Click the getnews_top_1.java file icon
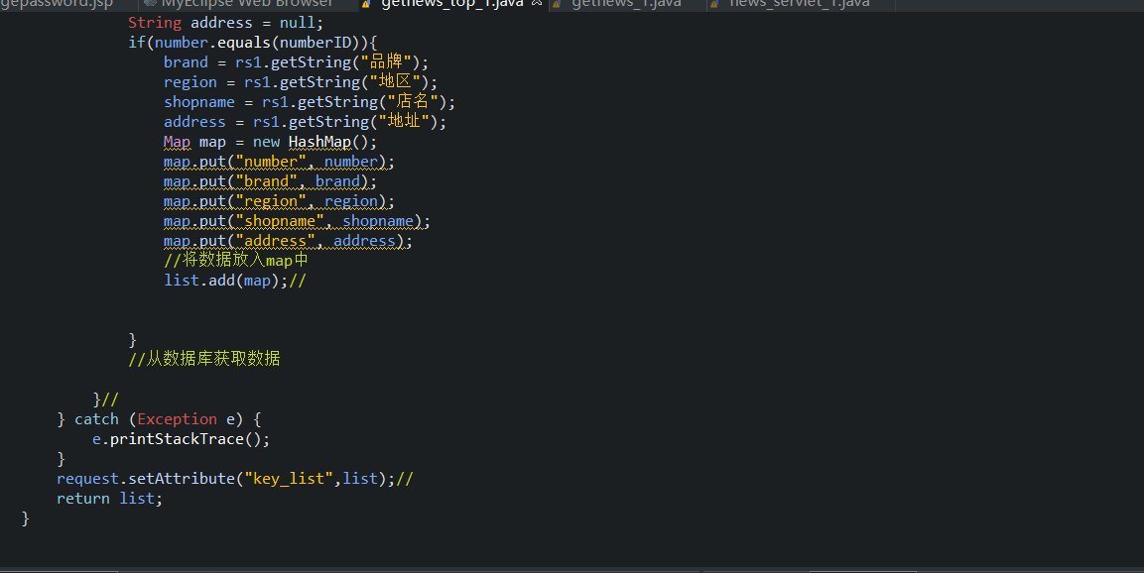This screenshot has height=573, width=1144. pos(368,4)
